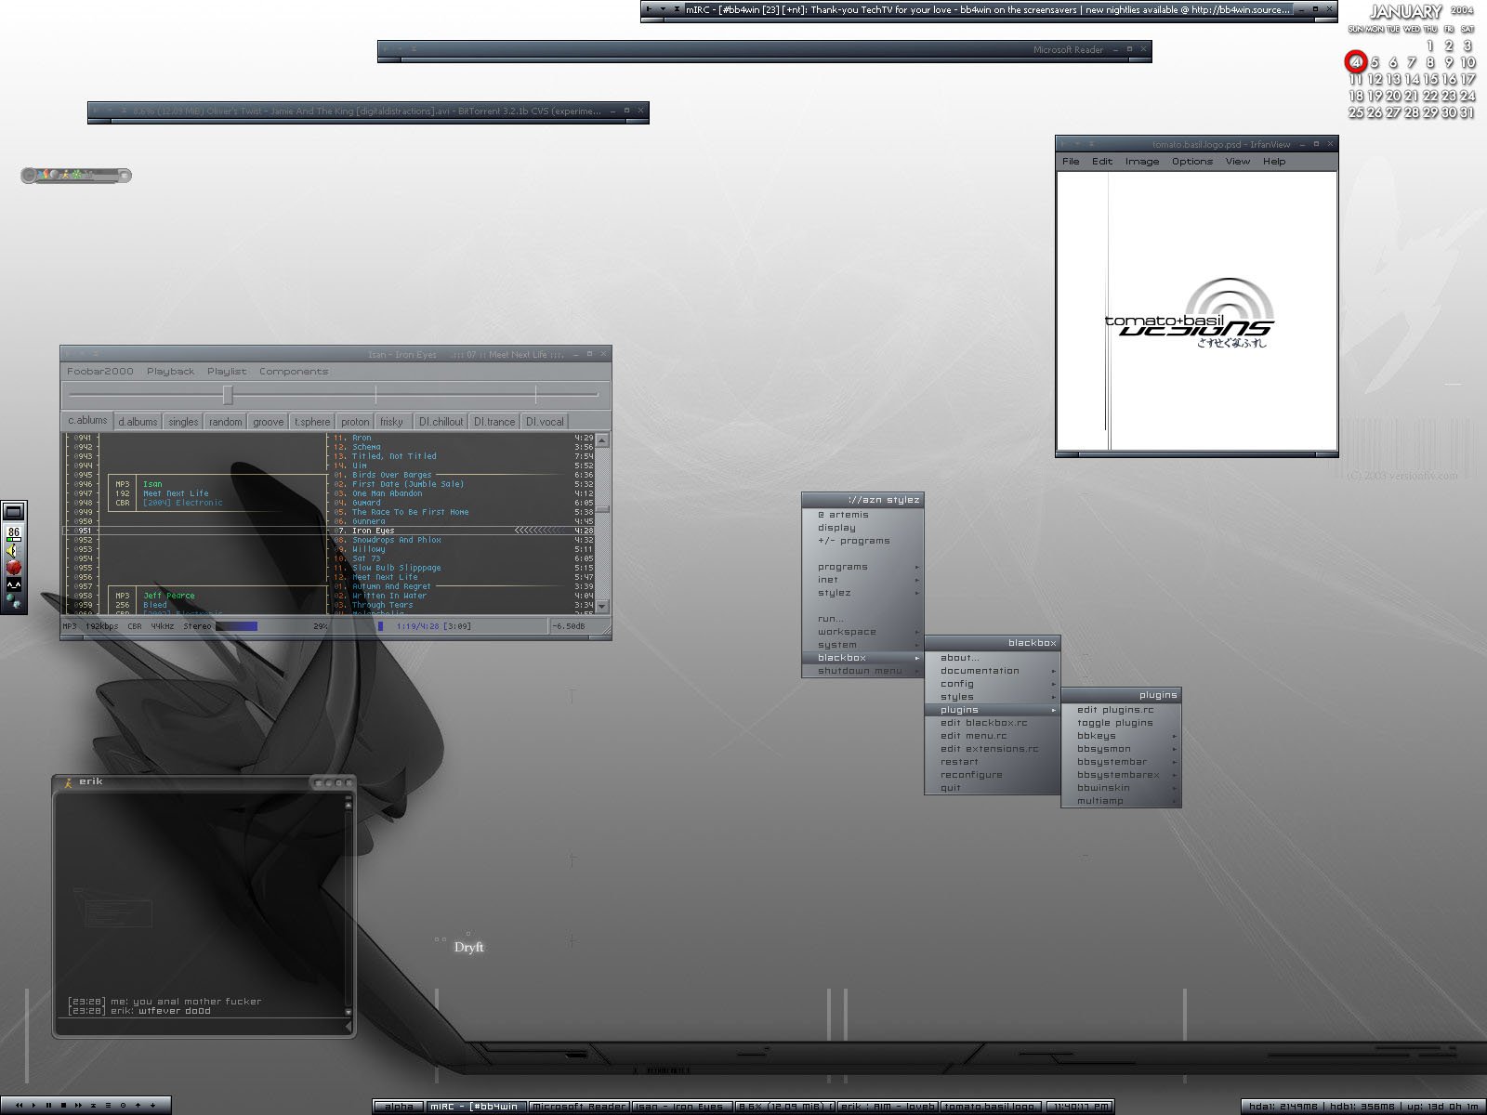Expand the styles submenu in blackbox menu
Screen dimensions: 1487x1115
993,697
